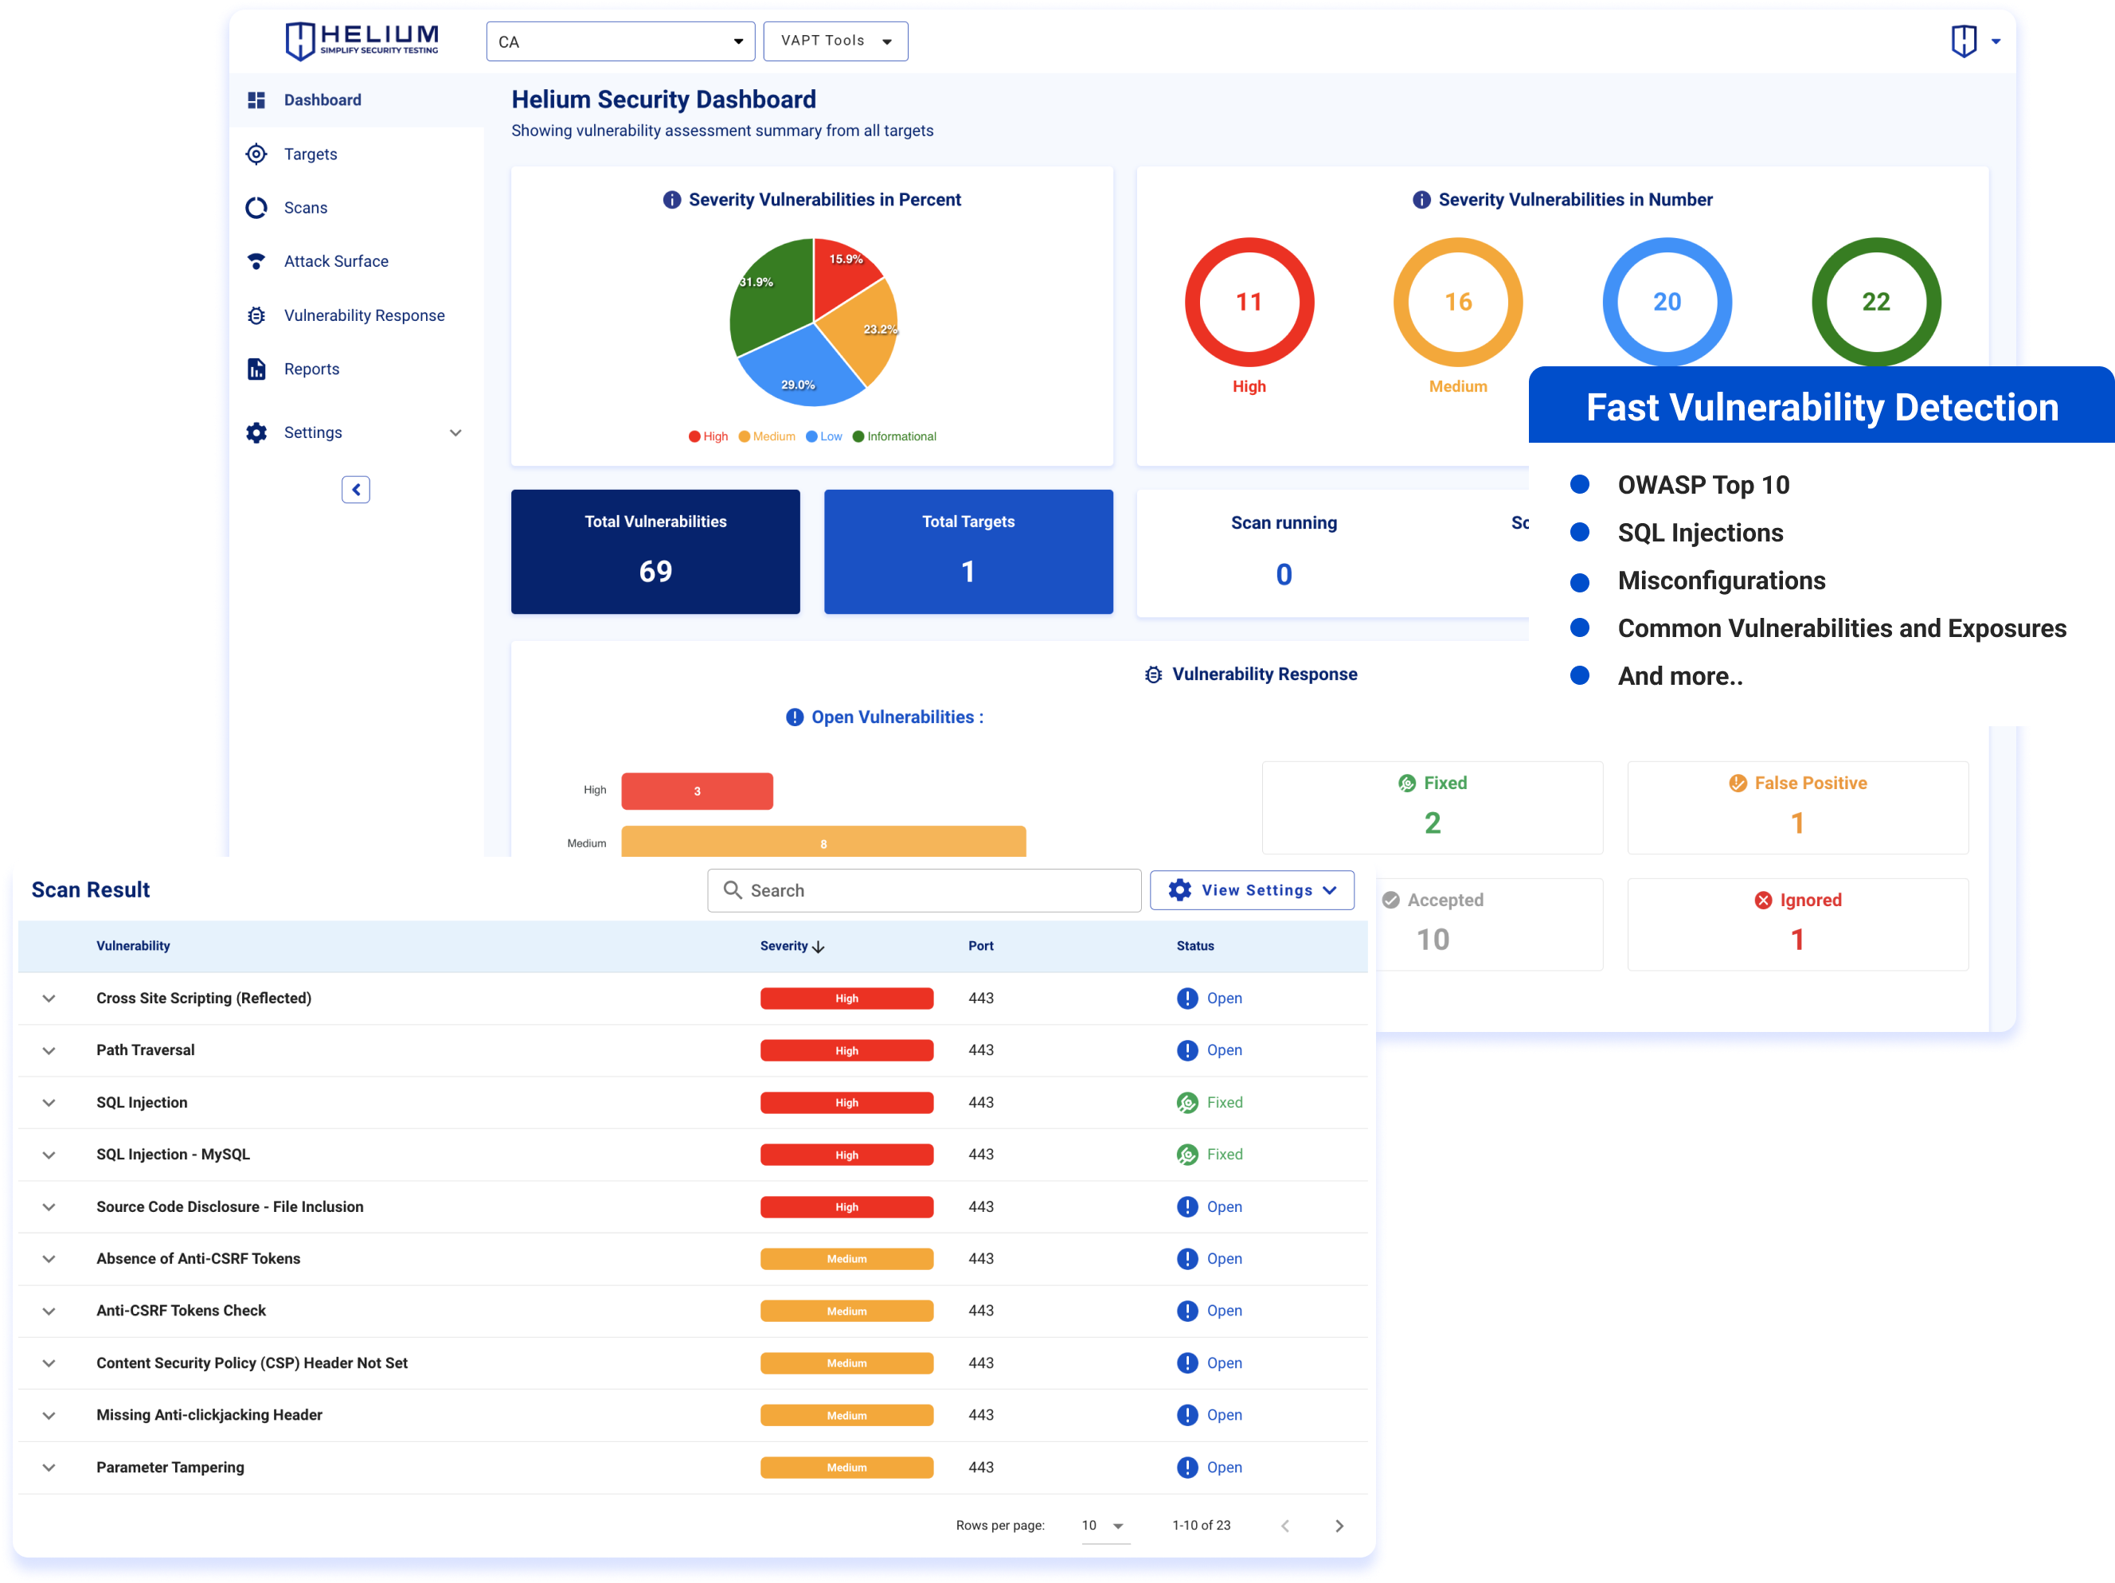The width and height of the screenshot is (2115, 1583).
Task: Open View Settings in Scan Result
Action: click(1252, 890)
